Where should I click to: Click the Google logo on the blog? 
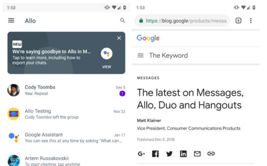point(148,38)
